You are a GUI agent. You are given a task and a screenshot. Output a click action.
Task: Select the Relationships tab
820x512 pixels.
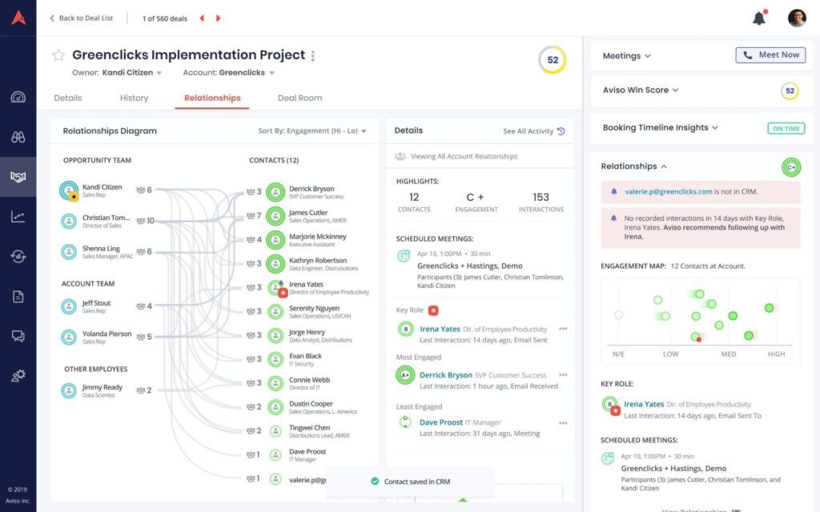[x=212, y=98]
